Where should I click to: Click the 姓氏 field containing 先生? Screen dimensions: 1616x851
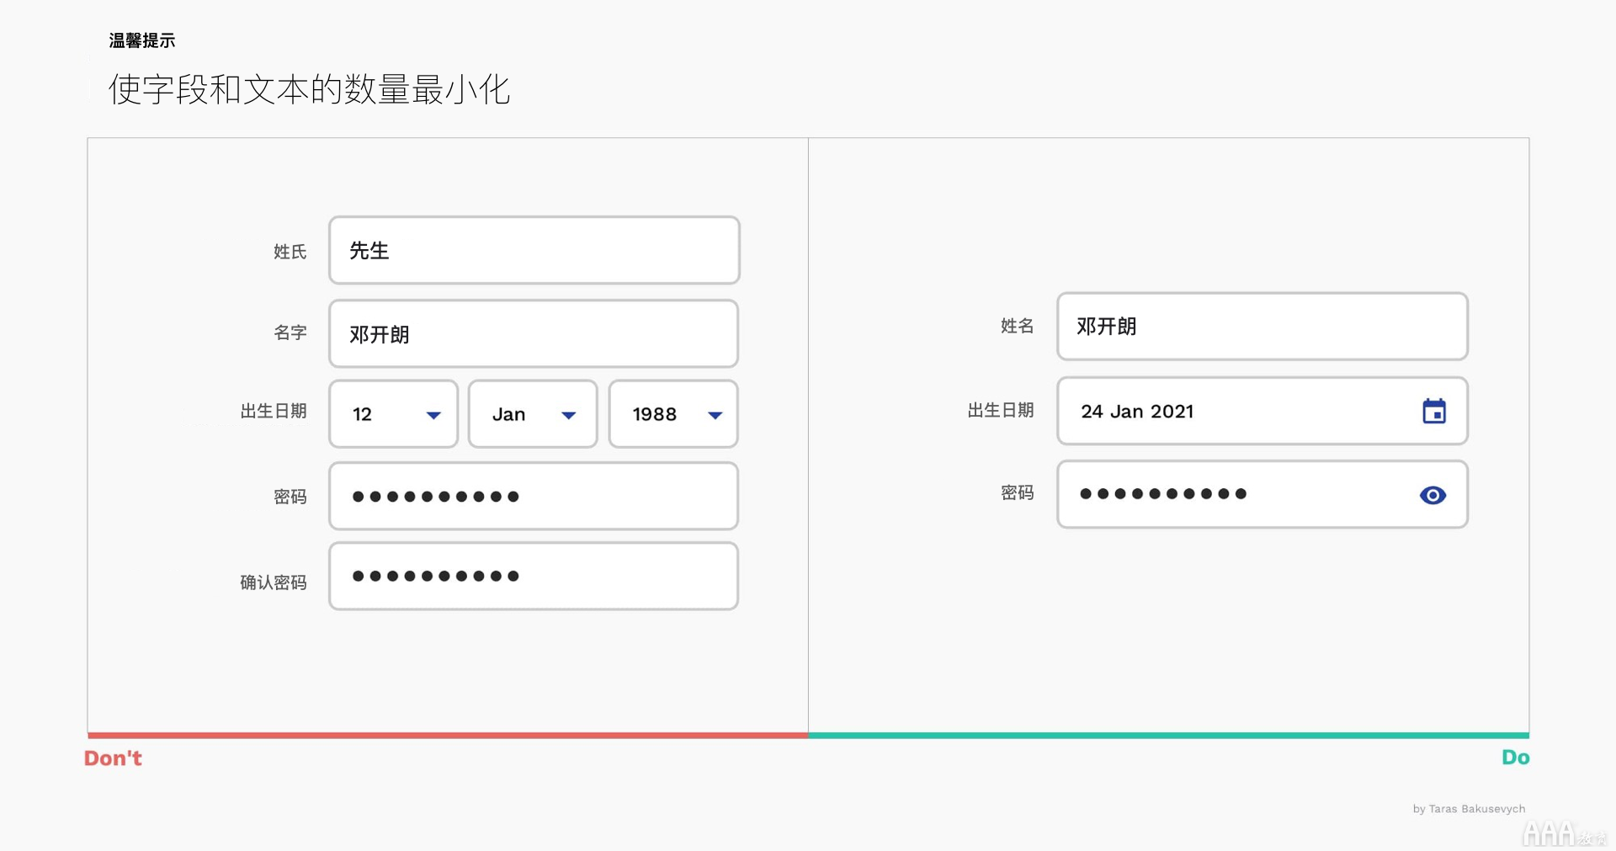click(534, 250)
